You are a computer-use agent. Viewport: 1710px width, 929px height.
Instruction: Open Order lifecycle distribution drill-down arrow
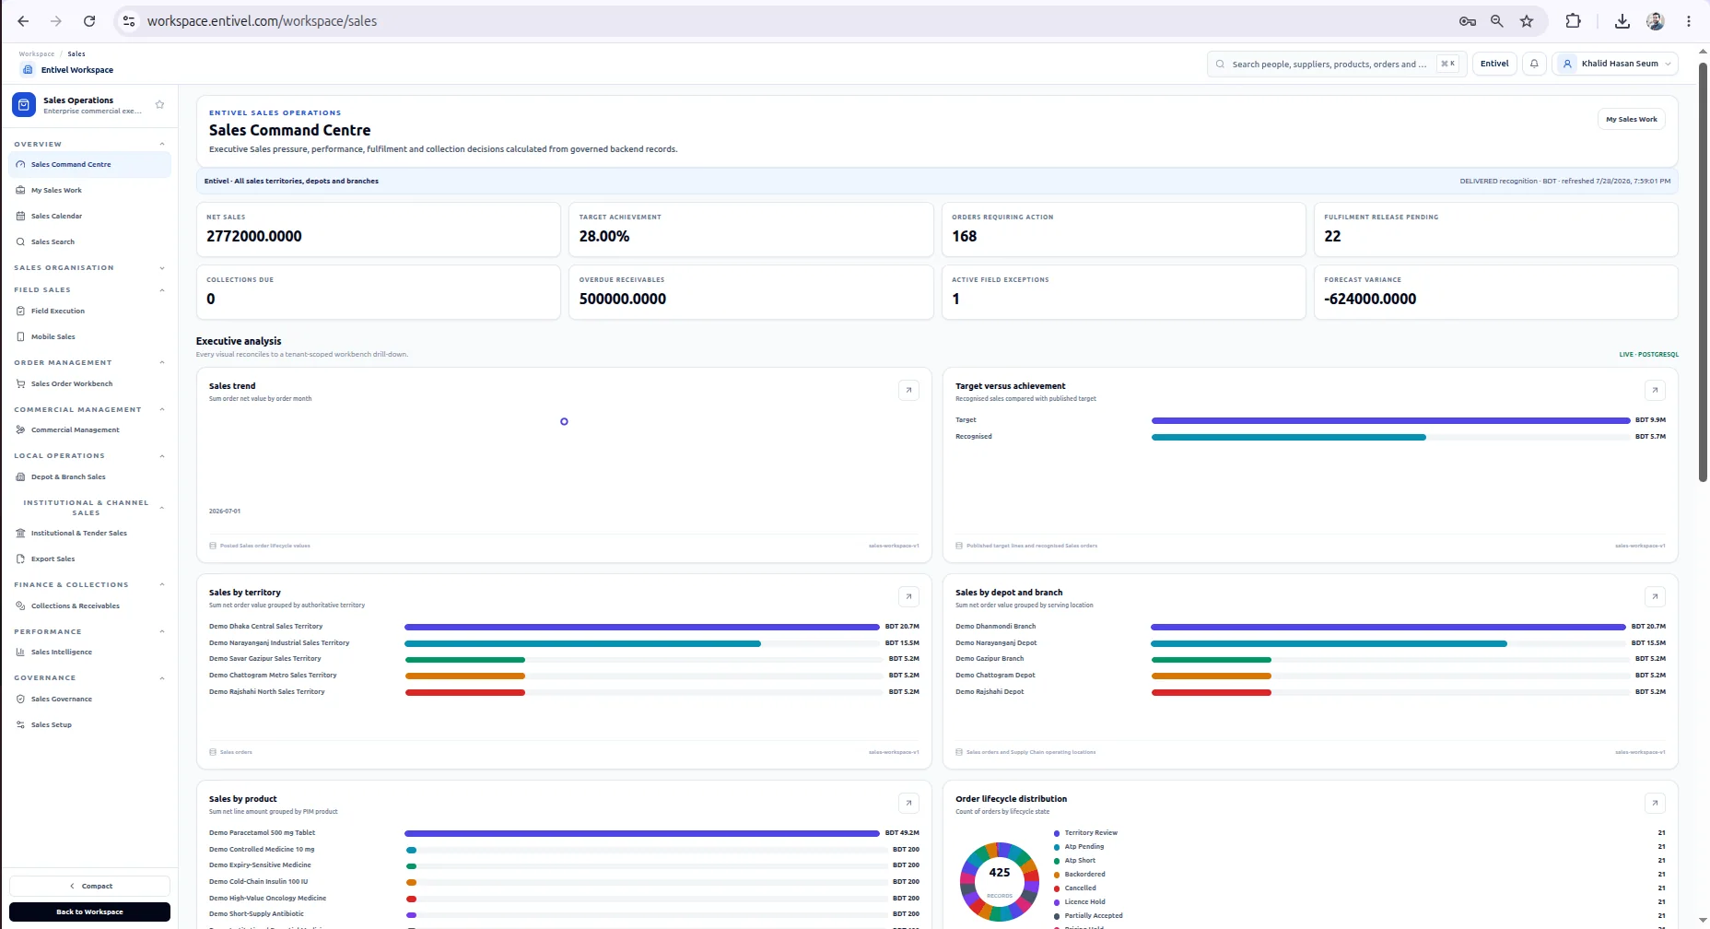[x=1655, y=803]
